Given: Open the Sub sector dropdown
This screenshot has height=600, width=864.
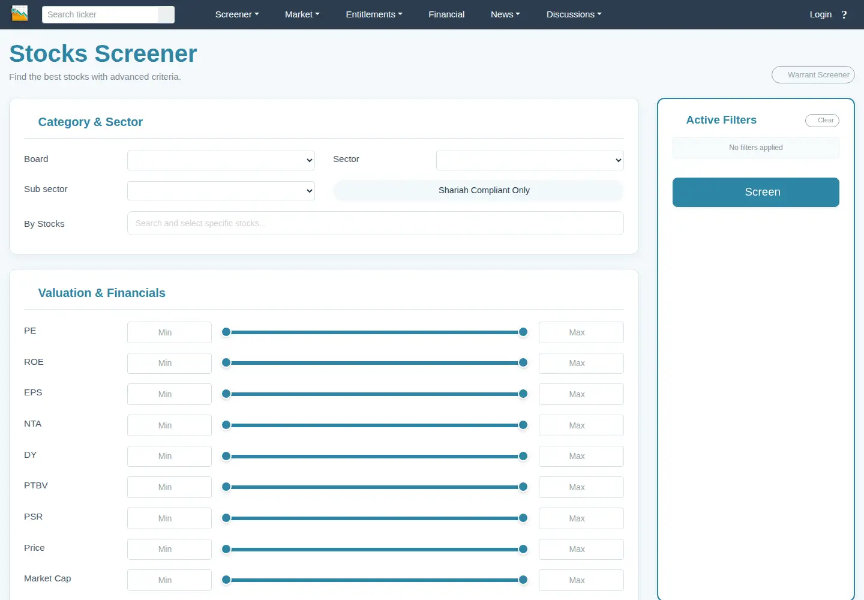Looking at the screenshot, I should click(x=221, y=191).
